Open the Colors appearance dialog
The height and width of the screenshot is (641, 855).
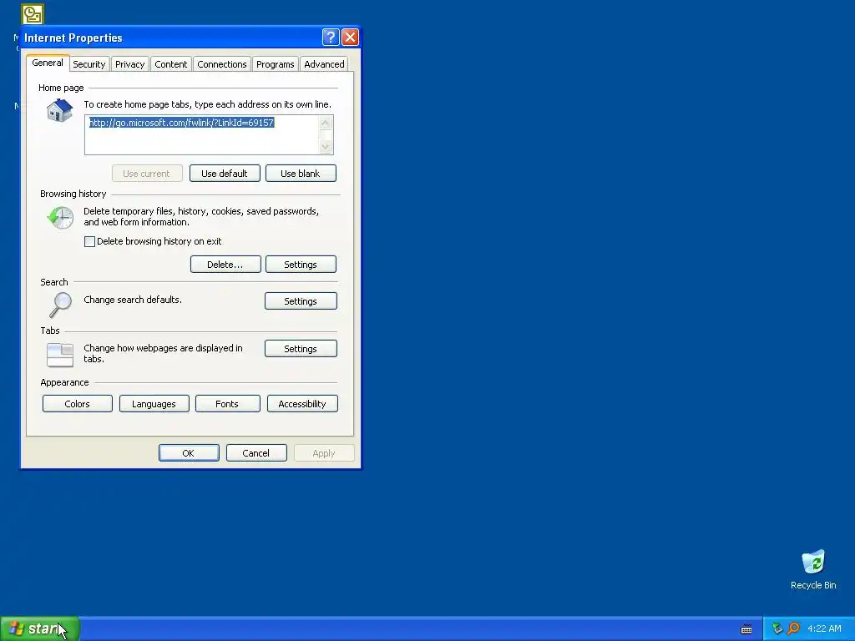coord(78,404)
